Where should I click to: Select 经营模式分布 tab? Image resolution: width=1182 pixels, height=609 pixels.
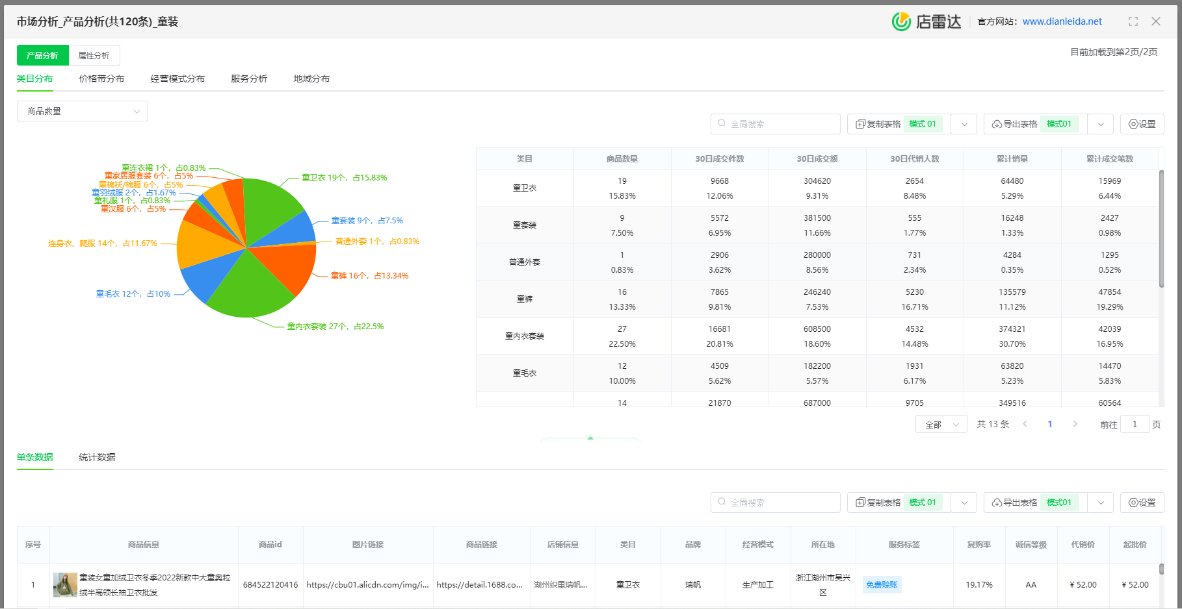coord(177,79)
